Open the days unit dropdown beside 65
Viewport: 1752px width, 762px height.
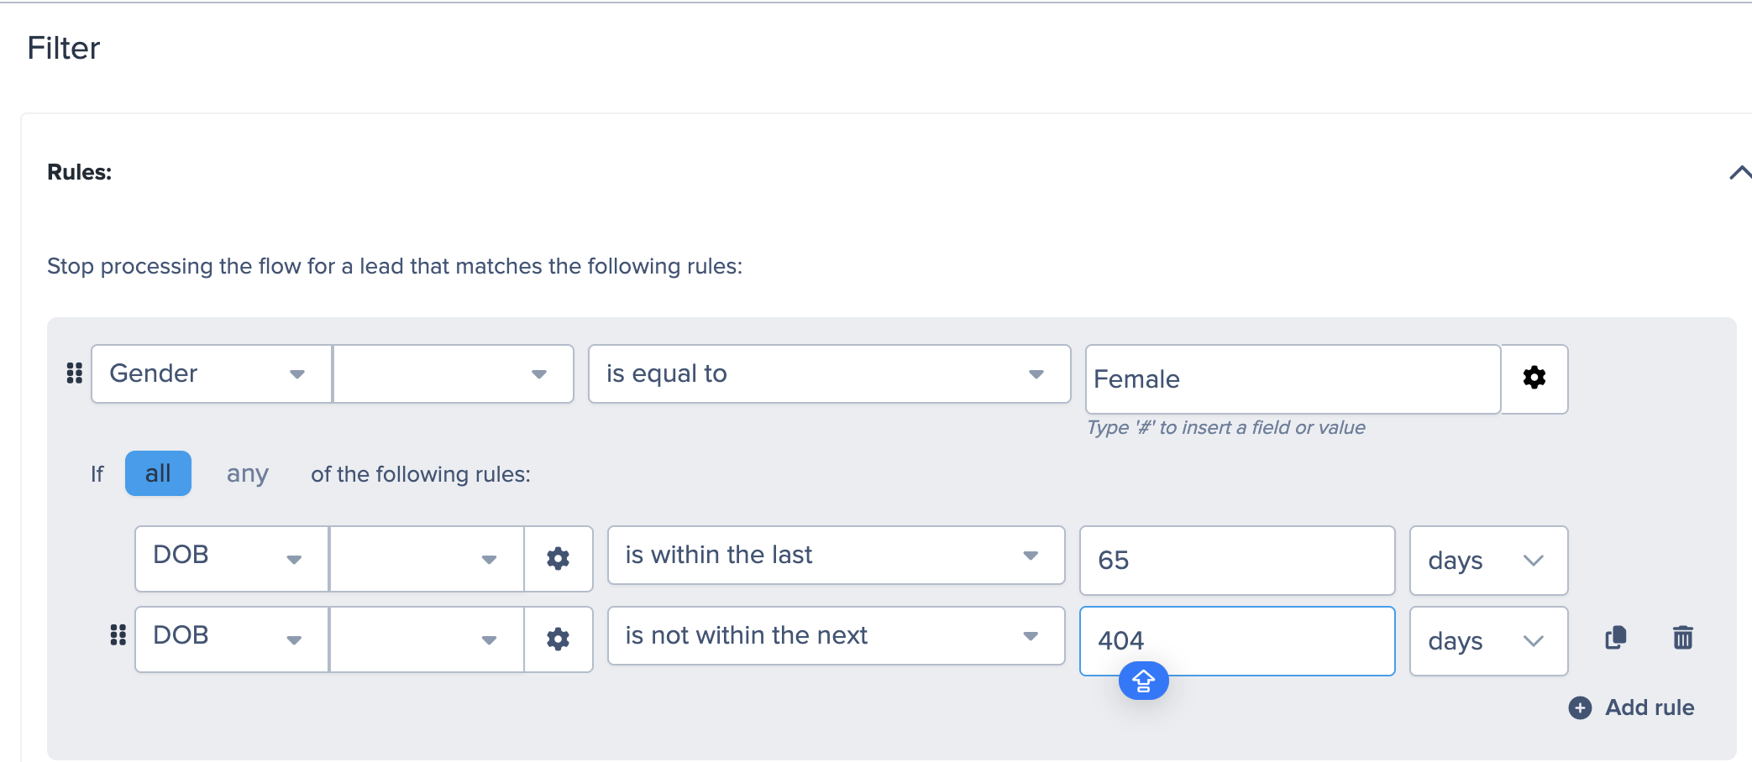(x=1488, y=561)
